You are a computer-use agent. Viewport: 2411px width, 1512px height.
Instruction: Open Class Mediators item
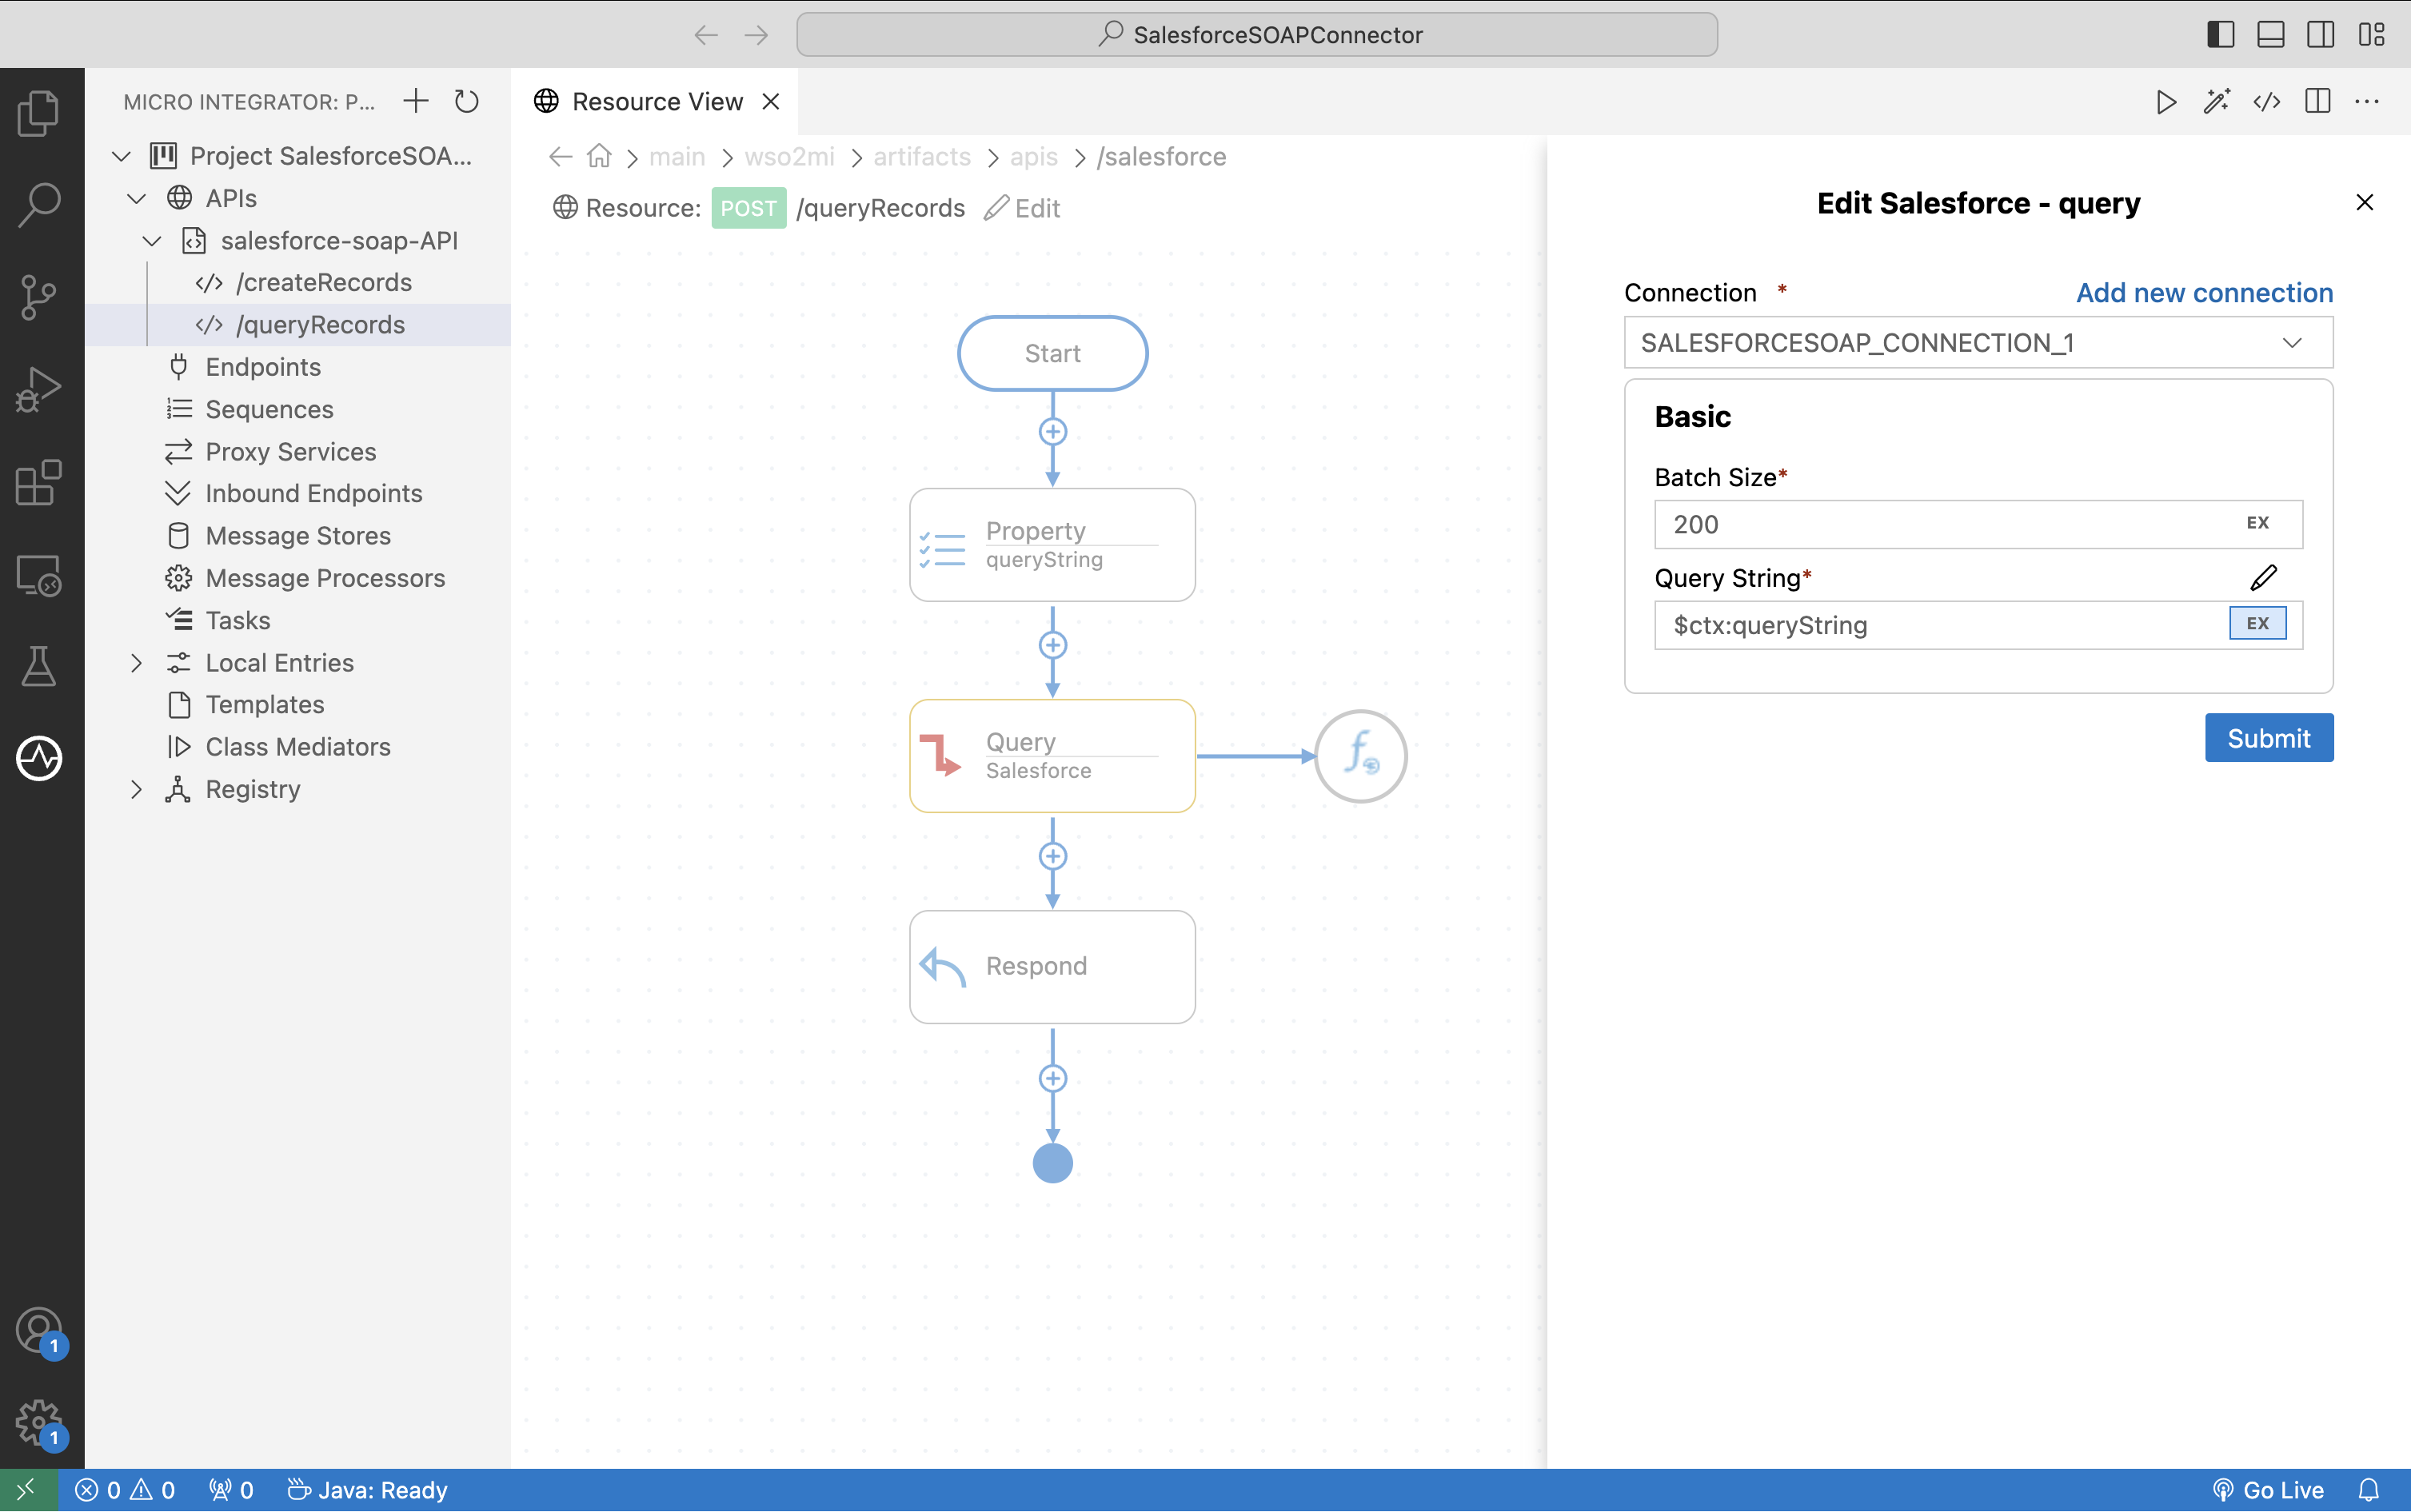(x=298, y=747)
